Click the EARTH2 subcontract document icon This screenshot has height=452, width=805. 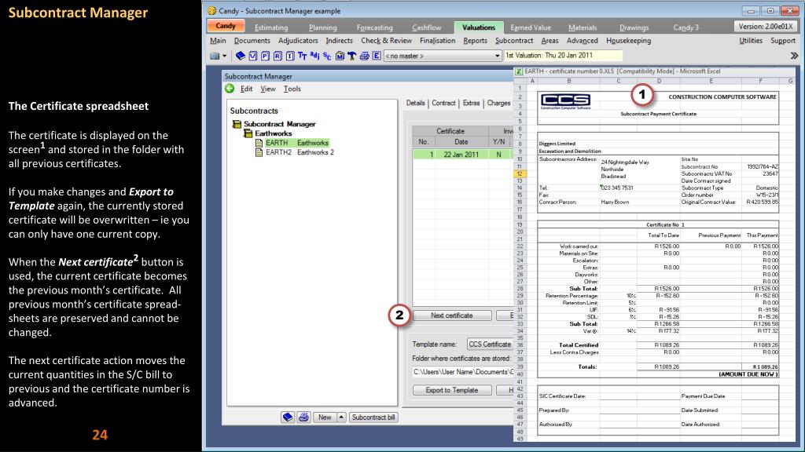point(259,152)
